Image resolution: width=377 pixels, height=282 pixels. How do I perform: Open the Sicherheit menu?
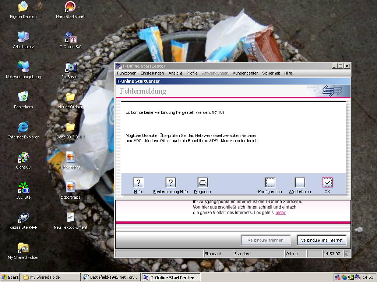coord(271,73)
